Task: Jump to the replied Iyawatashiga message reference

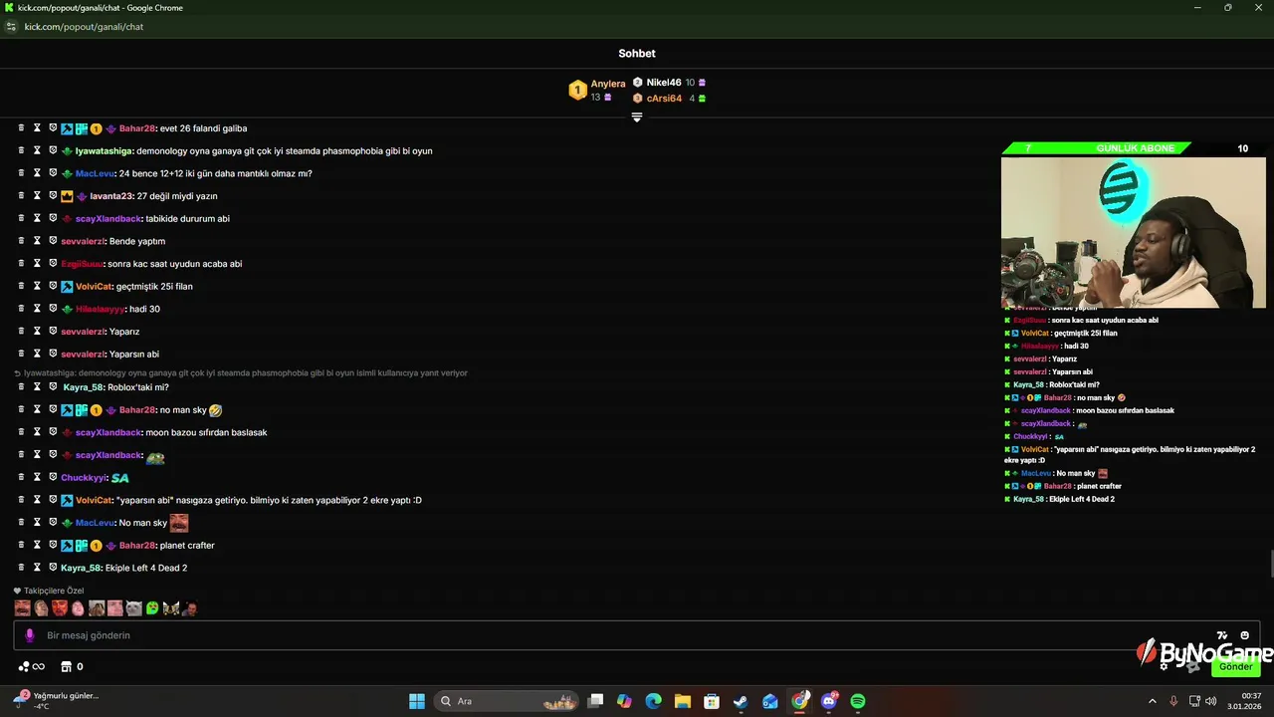Action: click(241, 373)
